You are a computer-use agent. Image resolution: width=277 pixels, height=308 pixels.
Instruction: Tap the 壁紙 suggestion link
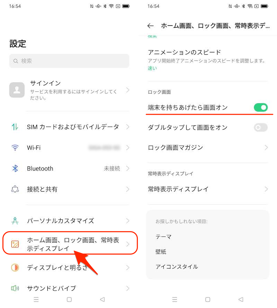click(161, 252)
